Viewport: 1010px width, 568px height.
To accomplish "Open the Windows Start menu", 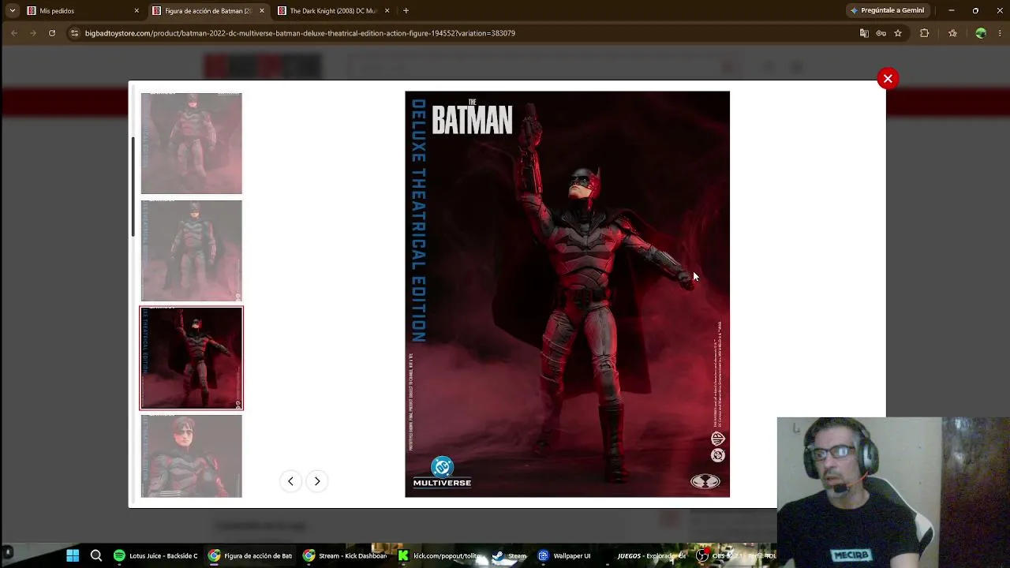I will 73,556.
